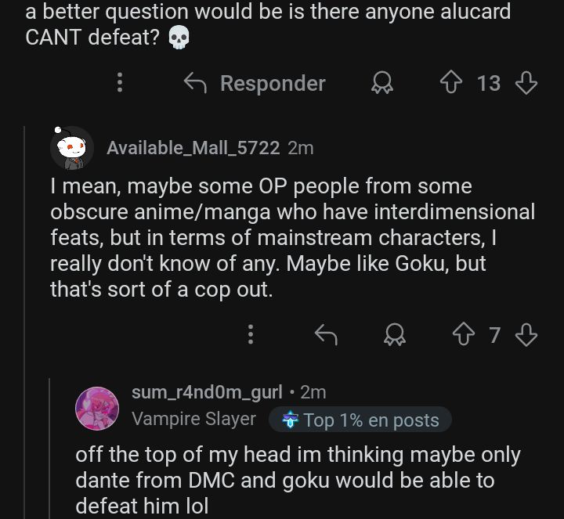The image size is (564, 519).
Task: Open Available_Mall_5722's user profile link
Action: click(x=193, y=148)
